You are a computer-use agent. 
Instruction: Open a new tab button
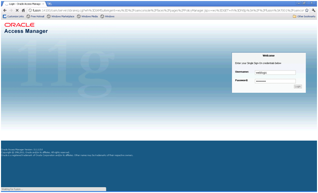[x=49, y=4]
